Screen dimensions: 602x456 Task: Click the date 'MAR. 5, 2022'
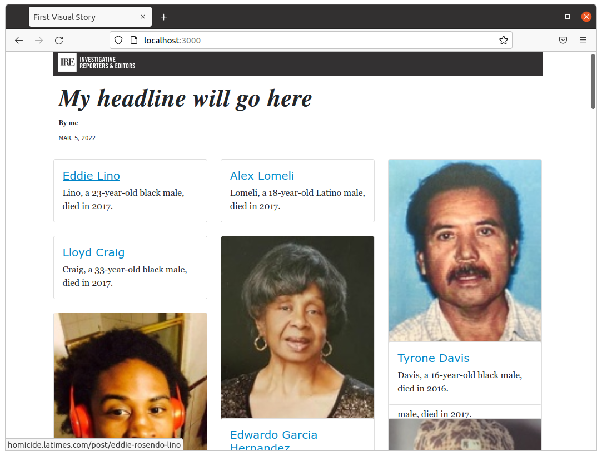pyautogui.click(x=77, y=138)
